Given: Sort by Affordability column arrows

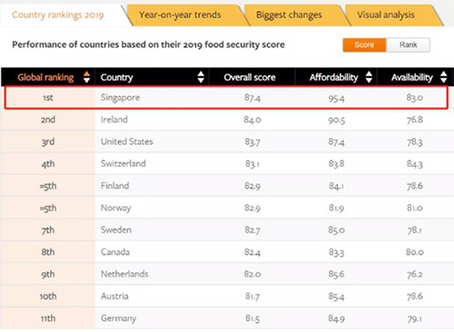Looking at the screenshot, I should [369, 77].
